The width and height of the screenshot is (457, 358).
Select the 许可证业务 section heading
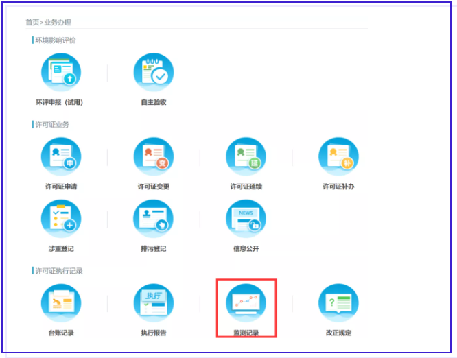52,125
